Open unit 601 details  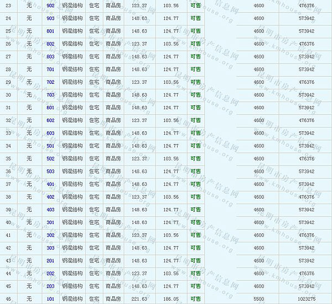tap(50, 108)
